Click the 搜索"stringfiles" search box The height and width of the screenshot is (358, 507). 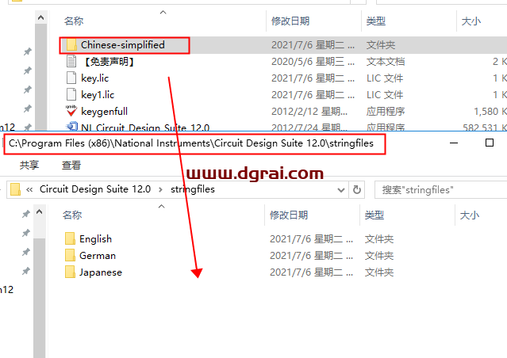(x=436, y=190)
